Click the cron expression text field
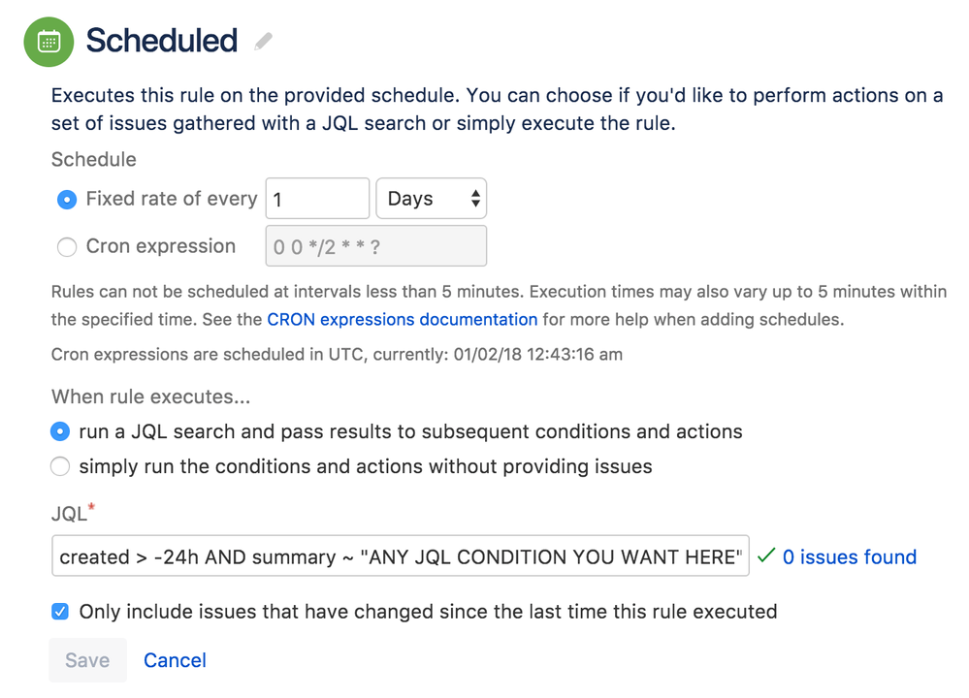 pyautogui.click(x=375, y=246)
